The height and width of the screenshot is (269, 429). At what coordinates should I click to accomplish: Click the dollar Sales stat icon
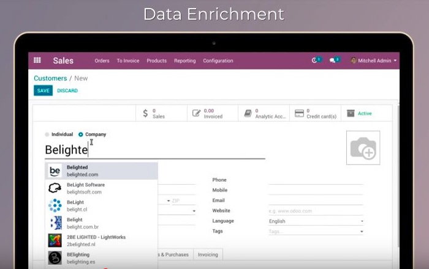(145, 113)
